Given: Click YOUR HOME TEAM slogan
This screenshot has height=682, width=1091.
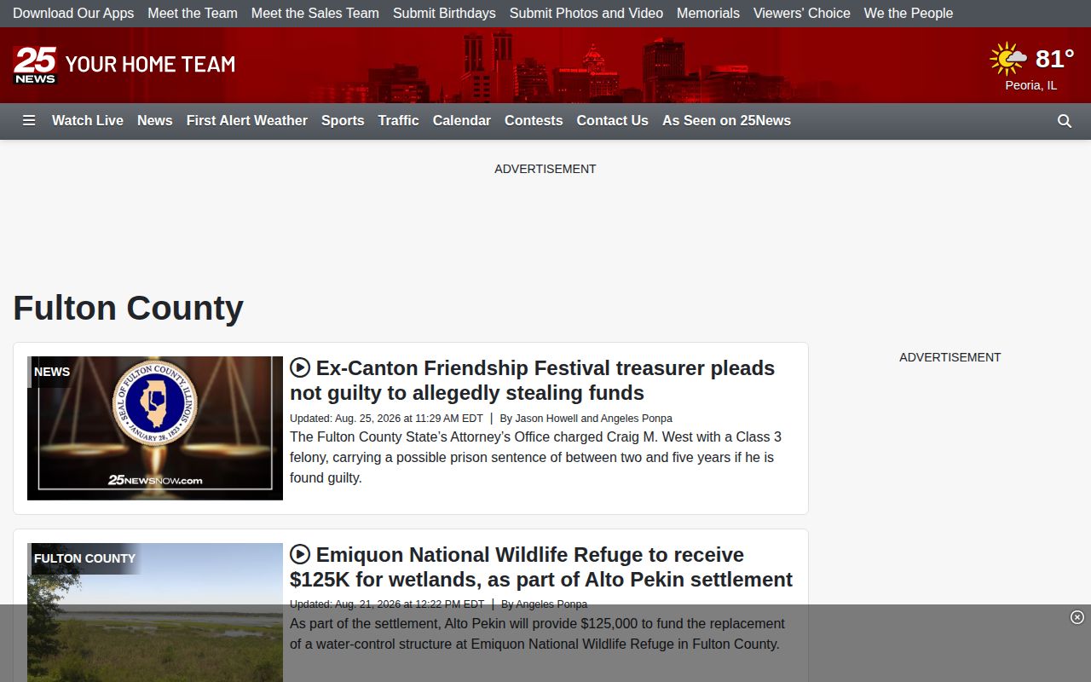Looking at the screenshot, I should 150,65.
